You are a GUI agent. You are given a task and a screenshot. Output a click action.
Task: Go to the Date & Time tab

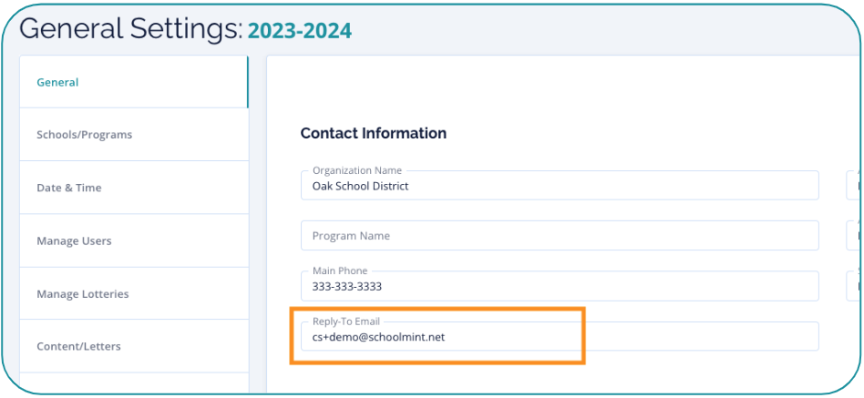click(x=69, y=188)
